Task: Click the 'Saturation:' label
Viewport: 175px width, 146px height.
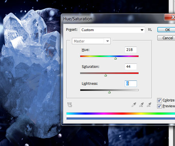Action: pyautogui.click(x=91, y=67)
